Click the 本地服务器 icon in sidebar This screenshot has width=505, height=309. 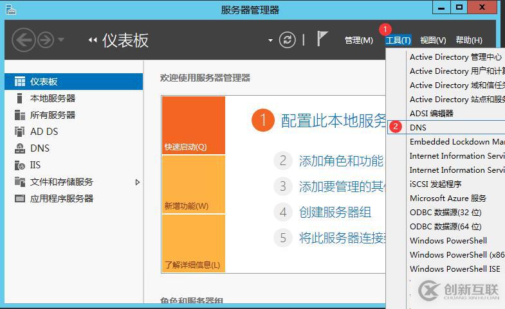click(x=20, y=98)
